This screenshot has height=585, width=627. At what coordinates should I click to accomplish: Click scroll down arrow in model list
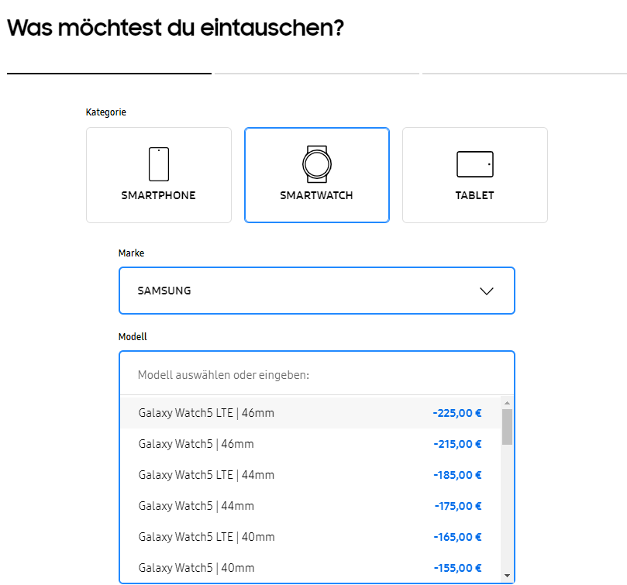click(x=507, y=576)
